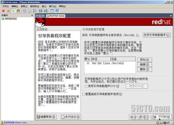Click the hard disk status bar icon
The image size is (174, 125).
pyautogui.click(x=158, y=122)
